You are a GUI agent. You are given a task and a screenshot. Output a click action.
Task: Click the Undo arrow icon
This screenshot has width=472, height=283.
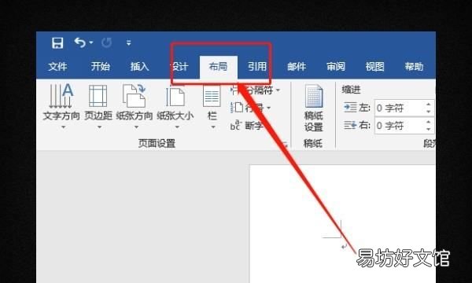click(80, 42)
